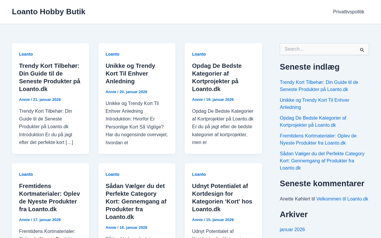
Task: Go to Loanto Hobby Butik homepage
Action: point(49,12)
